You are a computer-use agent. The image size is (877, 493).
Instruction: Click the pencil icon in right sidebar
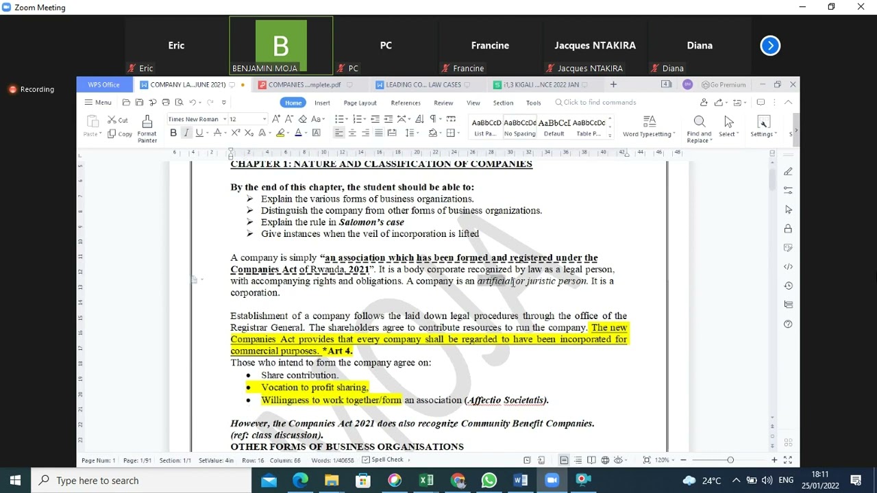point(788,171)
